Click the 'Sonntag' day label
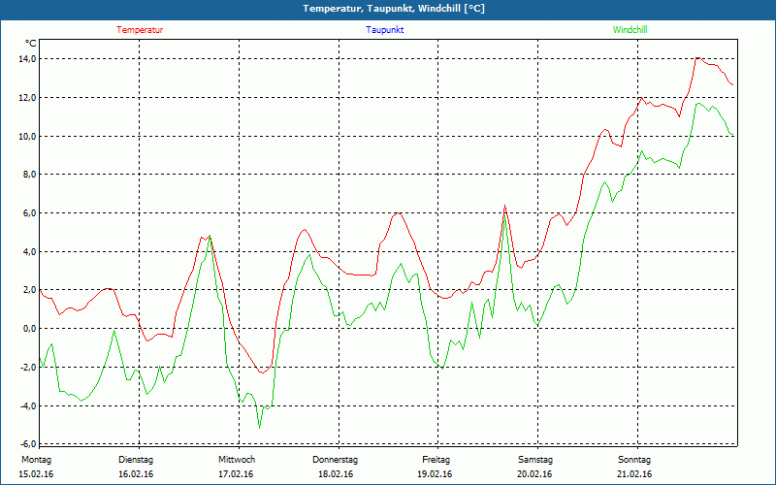Image resolution: width=776 pixels, height=485 pixels. [634, 460]
